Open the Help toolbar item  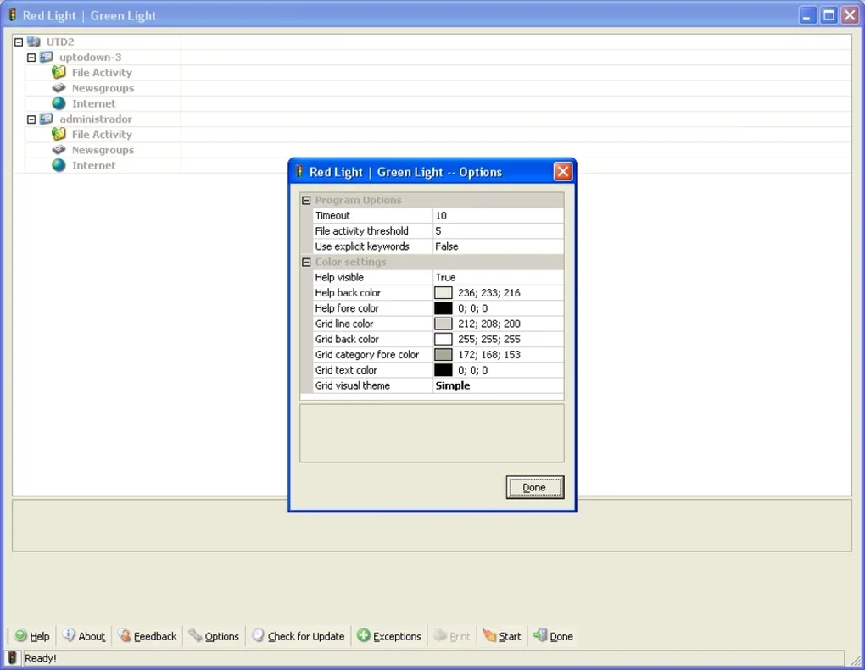[32, 636]
